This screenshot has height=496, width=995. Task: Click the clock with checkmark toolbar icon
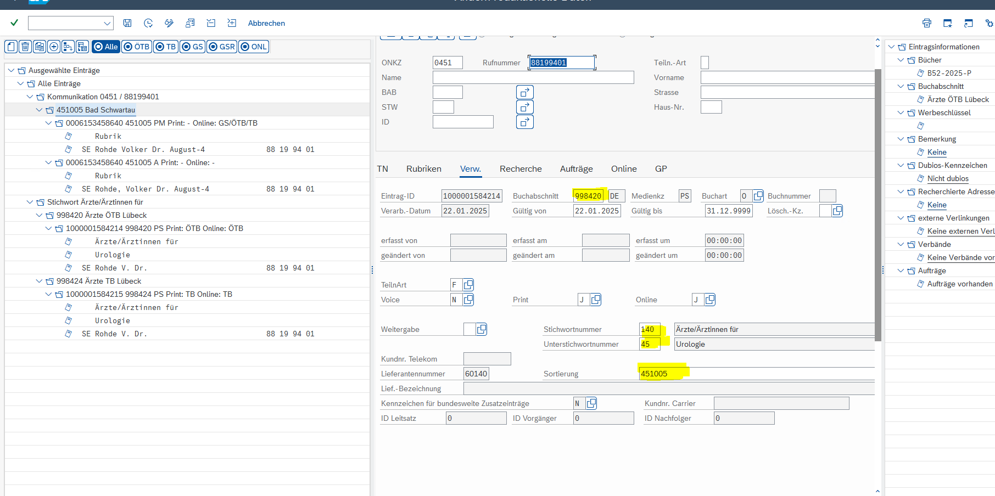[x=148, y=23]
